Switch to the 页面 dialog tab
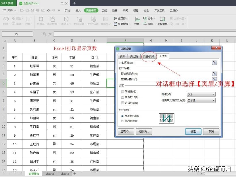Viewport: 236px width, 177px height. point(122,56)
